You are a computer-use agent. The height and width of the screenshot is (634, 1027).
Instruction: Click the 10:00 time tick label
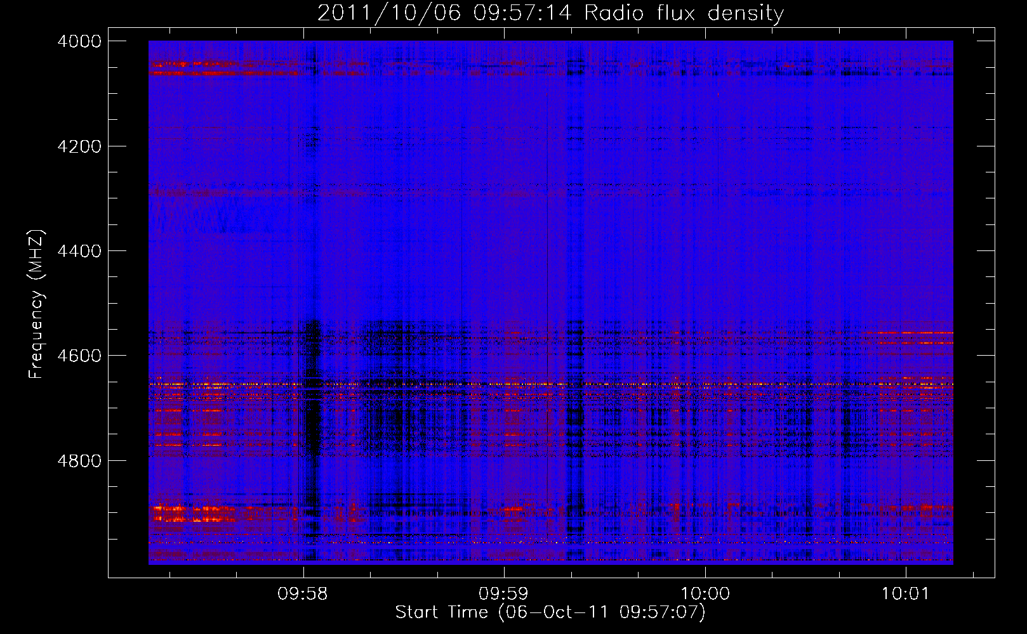pos(705,594)
